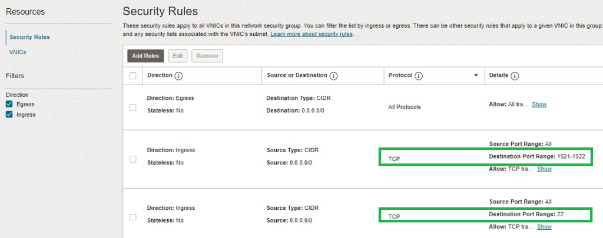Screen dimensions: 603x238
Task: Switch to VNICs in Resources menu
Action: click(x=18, y=52)
